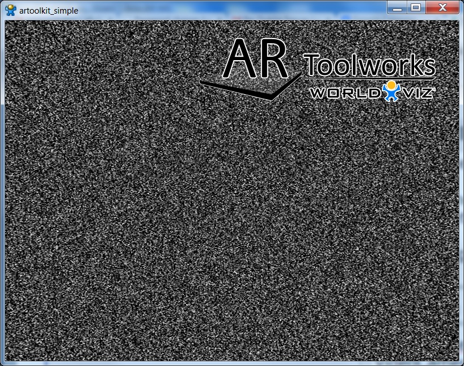Select the letter A in AR logo

pyautogui.click(x=240, y=60)
